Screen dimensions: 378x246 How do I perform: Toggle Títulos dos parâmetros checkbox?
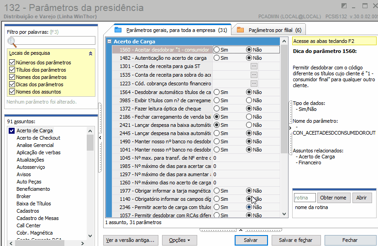pos(12,70)
